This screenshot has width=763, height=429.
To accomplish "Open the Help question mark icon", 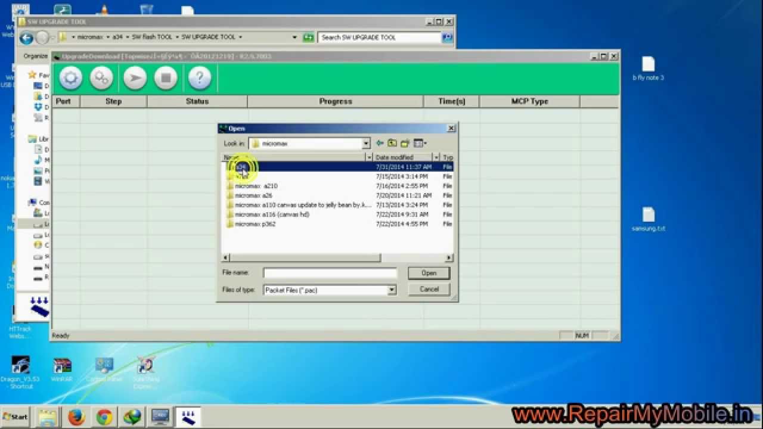I will (200, 78).
